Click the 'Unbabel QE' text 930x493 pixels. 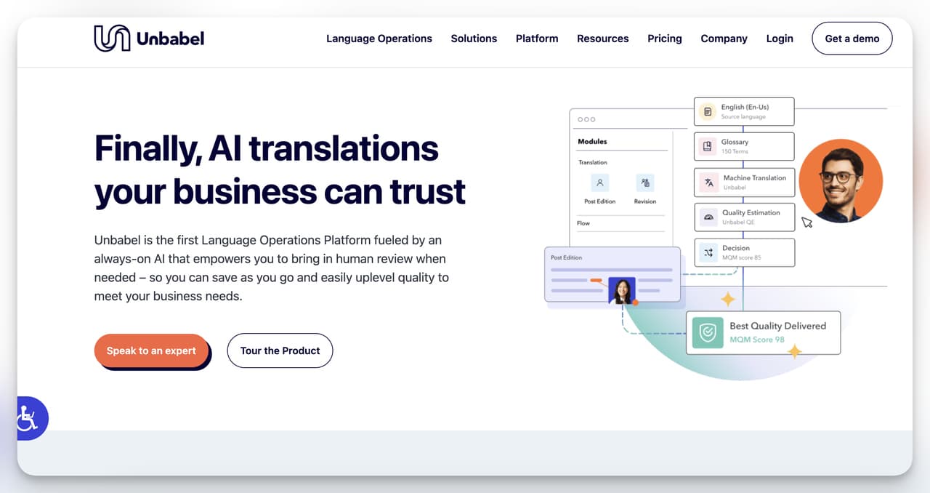coord(738,223)
